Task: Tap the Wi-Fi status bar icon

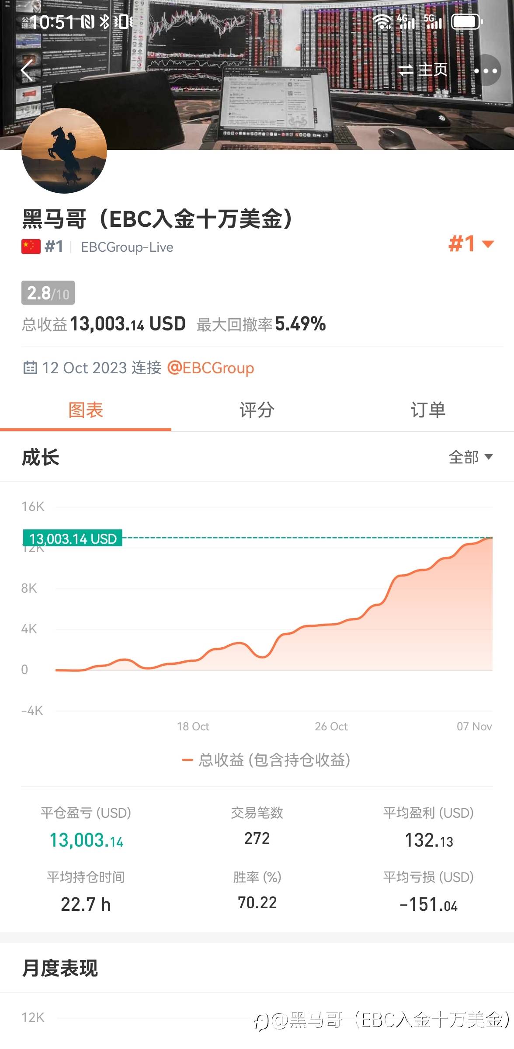Action: coord(383,21)
